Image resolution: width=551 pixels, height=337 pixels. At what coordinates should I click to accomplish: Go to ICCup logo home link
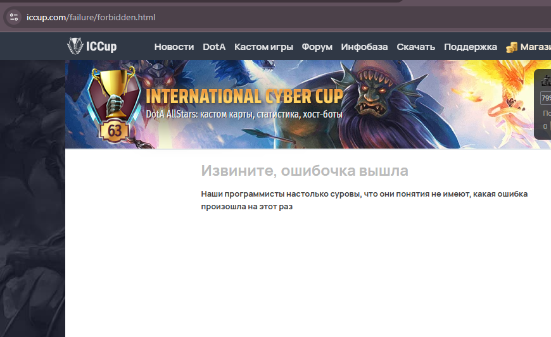[x=92, y=46]
